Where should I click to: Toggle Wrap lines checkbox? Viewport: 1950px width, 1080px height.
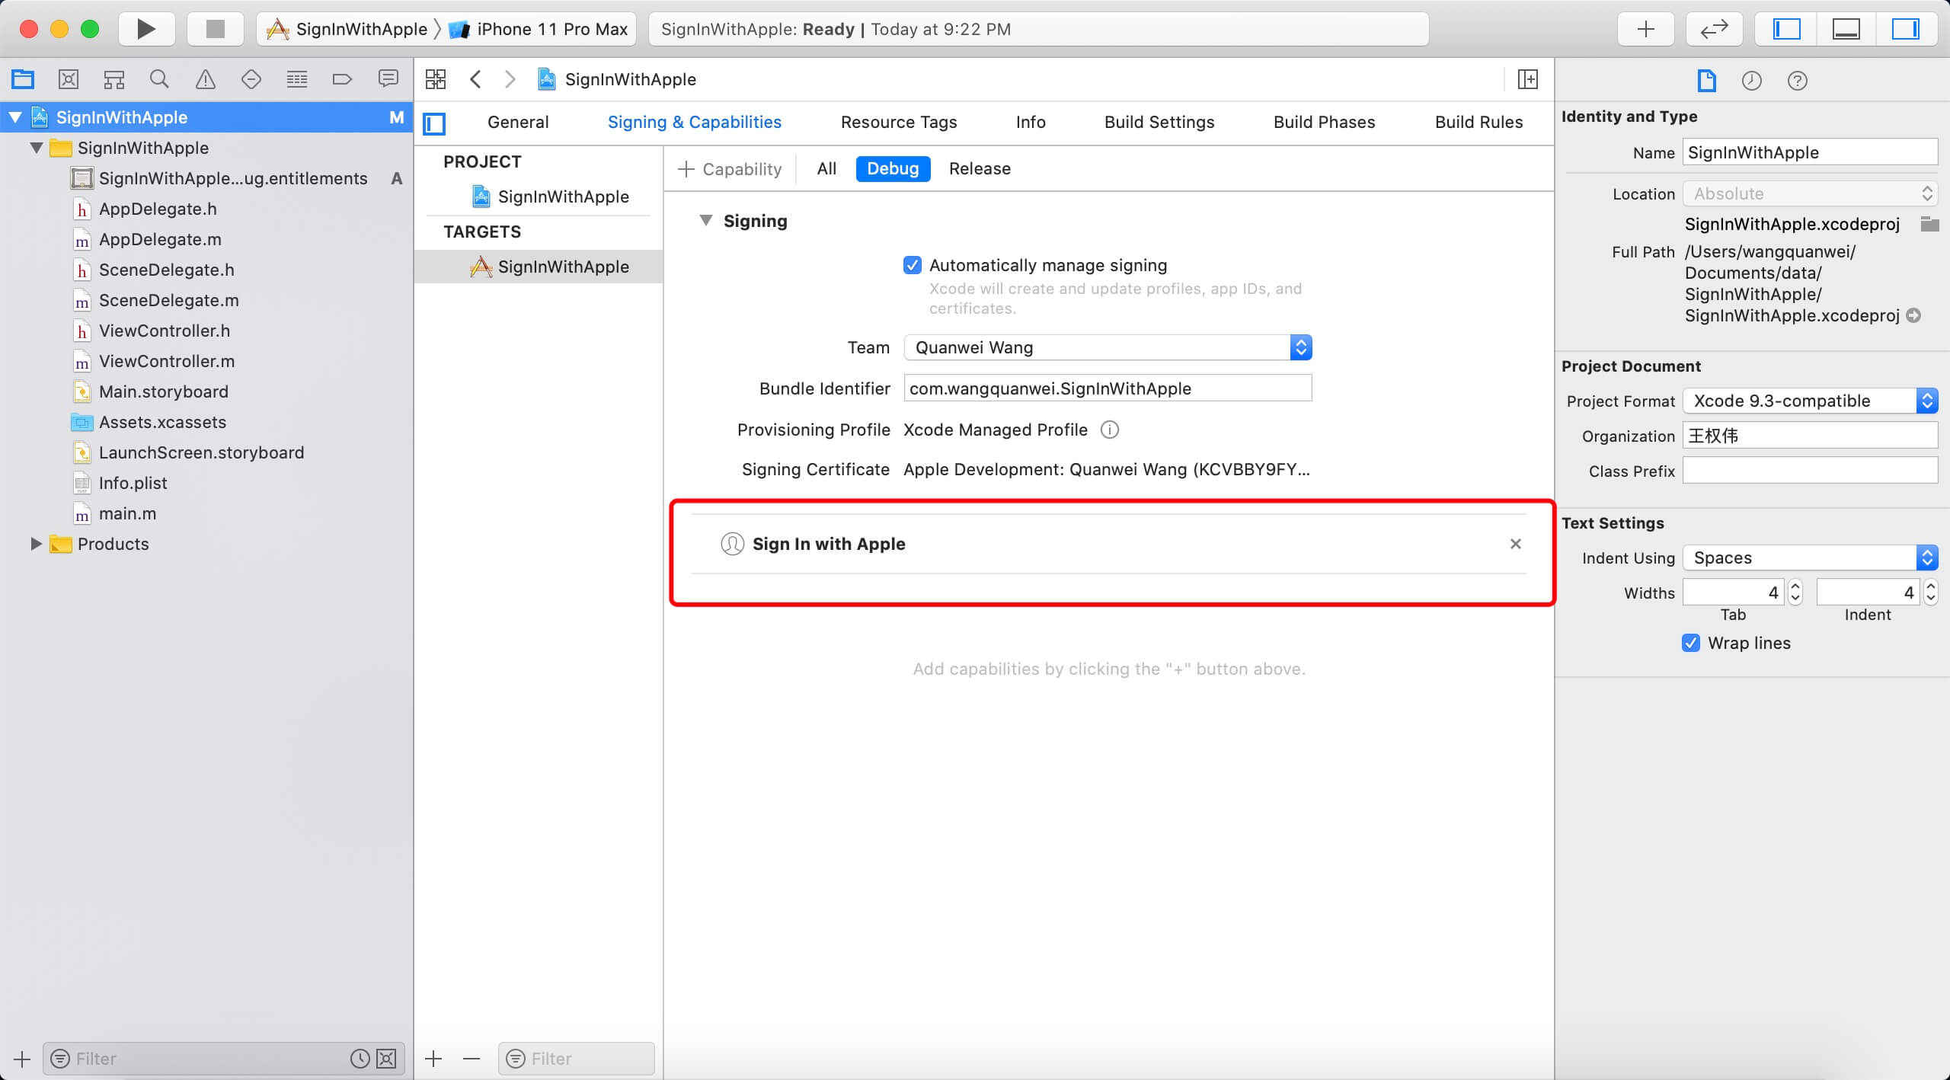(1691, 643)
